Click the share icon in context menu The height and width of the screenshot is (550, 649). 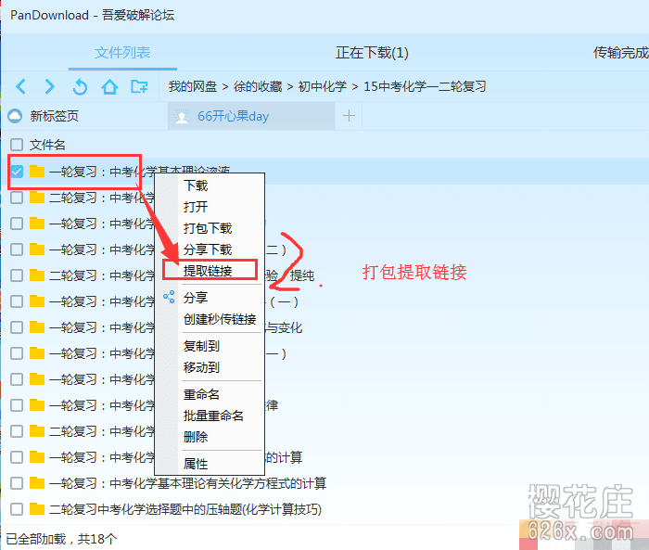tap(169, 297)
